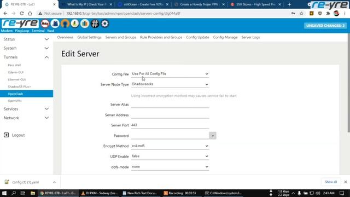Screen dimensions: 350x197
Task: Click into the Server Alias field
Action: [x=170, y=105]
